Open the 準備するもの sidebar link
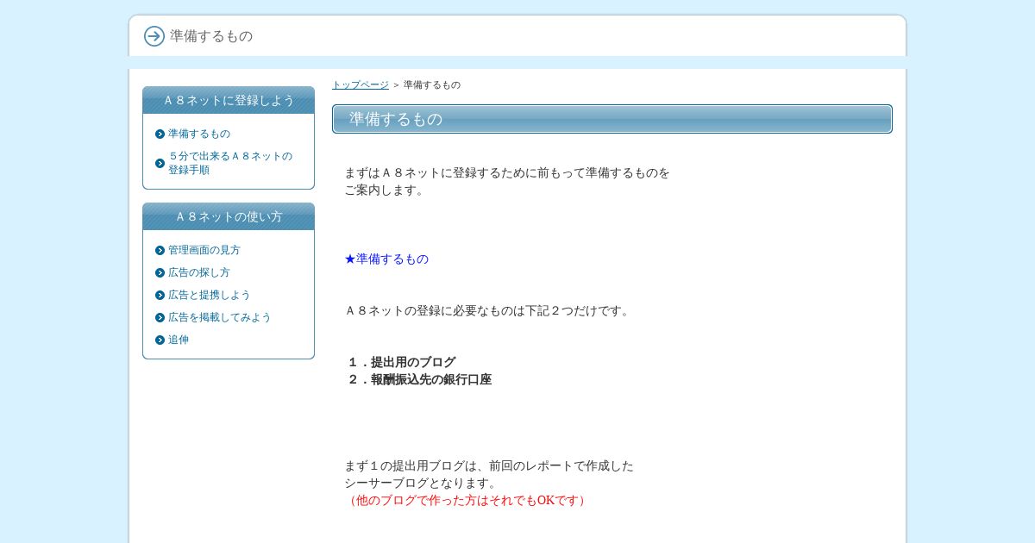The width and height of the screenshot is (1035, 543). 199,134
